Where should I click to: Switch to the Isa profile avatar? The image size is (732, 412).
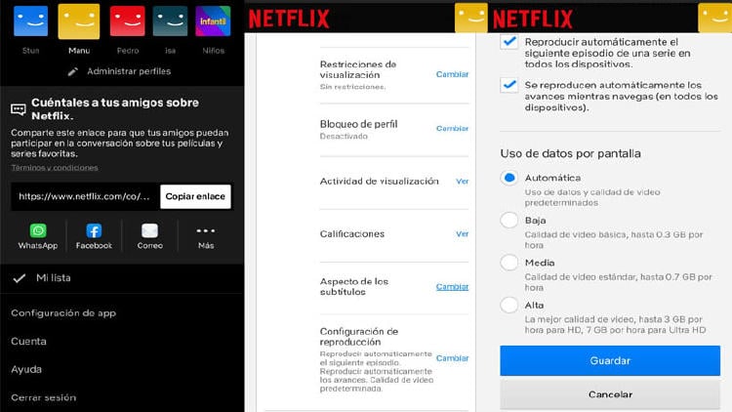170,21
